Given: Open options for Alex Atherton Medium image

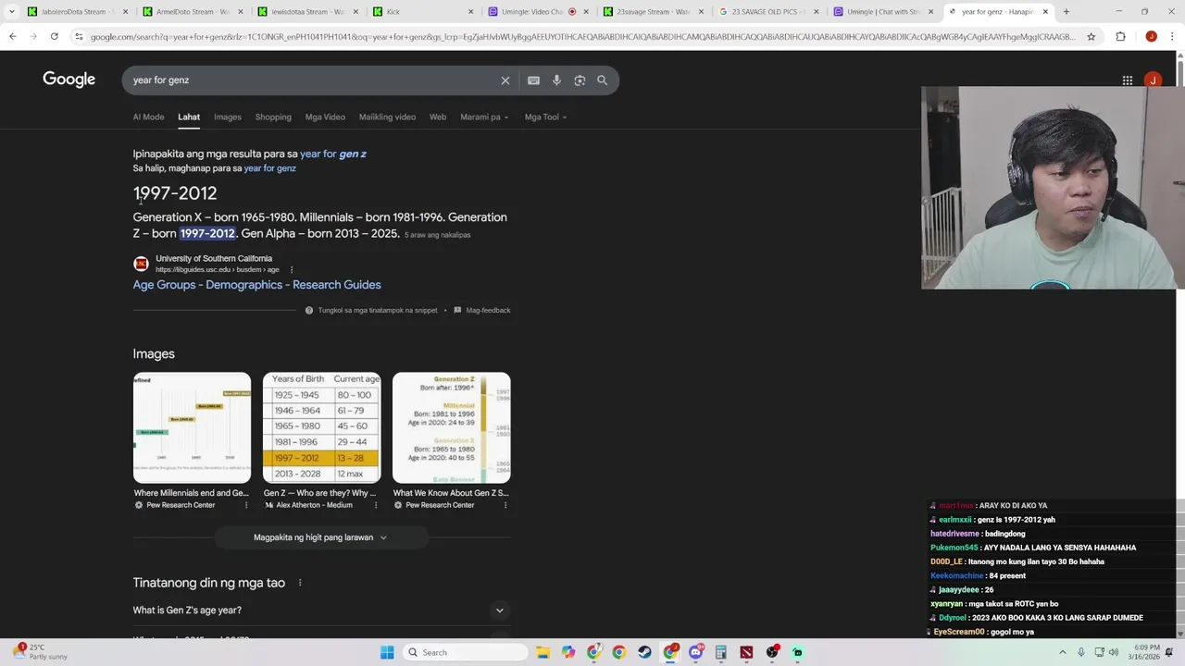Looking at the screenshot, I should [x=376, y=505].
